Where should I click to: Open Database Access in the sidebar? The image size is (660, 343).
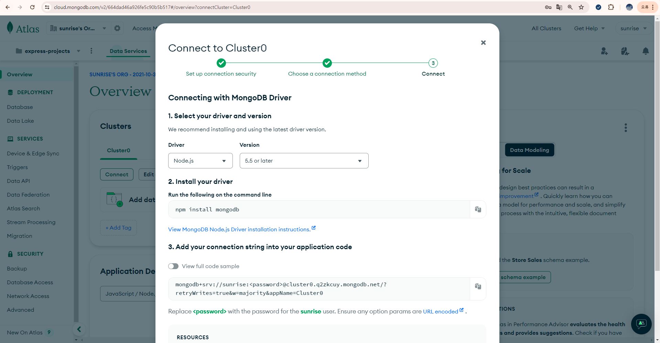tap(30, 282)
